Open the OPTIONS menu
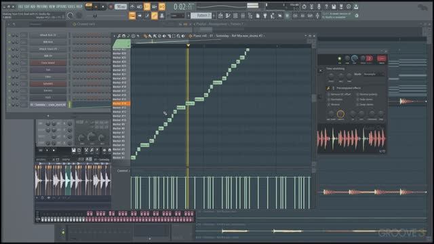The width and height of the screenshot is (434, 244). pyautogui.click(x=61, y=7)
